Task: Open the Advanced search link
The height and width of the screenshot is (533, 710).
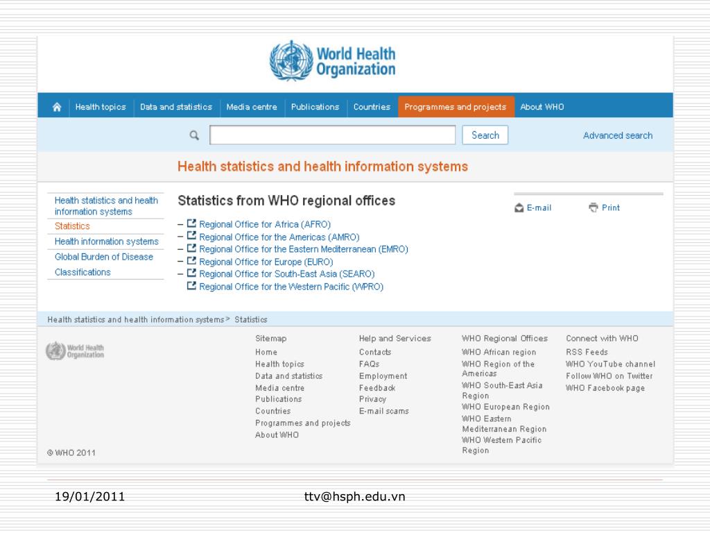Action: pyautogui.click(x=618, y=135)
